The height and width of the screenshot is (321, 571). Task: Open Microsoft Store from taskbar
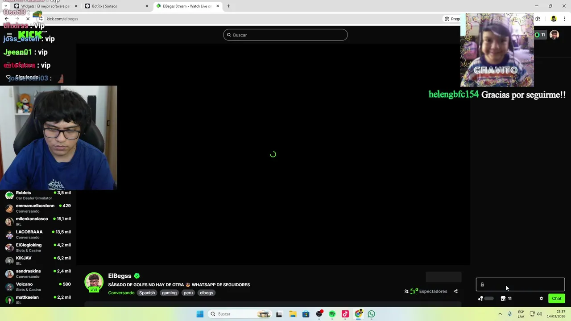[x=306, y=314]
